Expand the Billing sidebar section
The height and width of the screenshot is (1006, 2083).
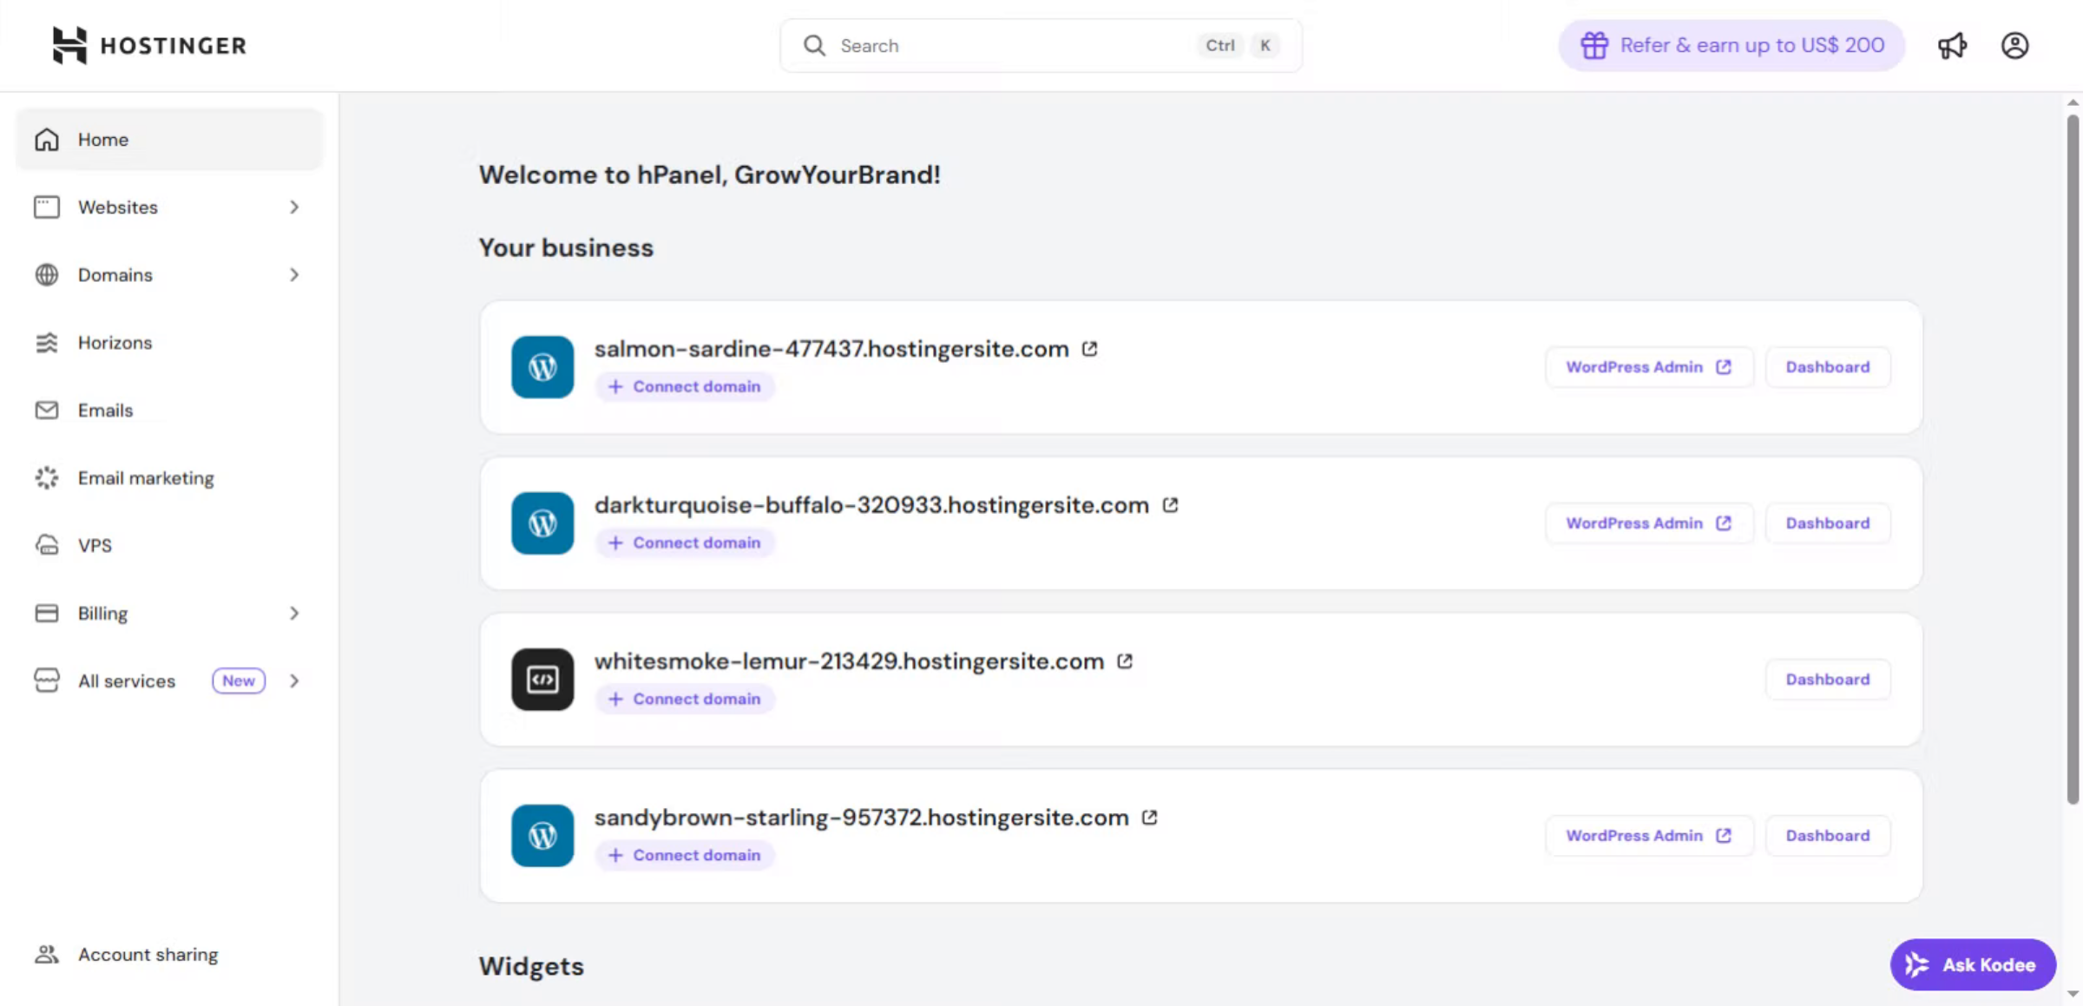[x=293, y=613]
